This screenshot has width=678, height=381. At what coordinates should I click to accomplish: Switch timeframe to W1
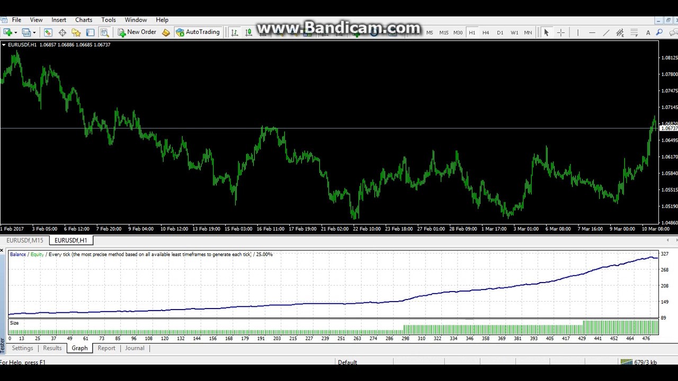[514, 32]
